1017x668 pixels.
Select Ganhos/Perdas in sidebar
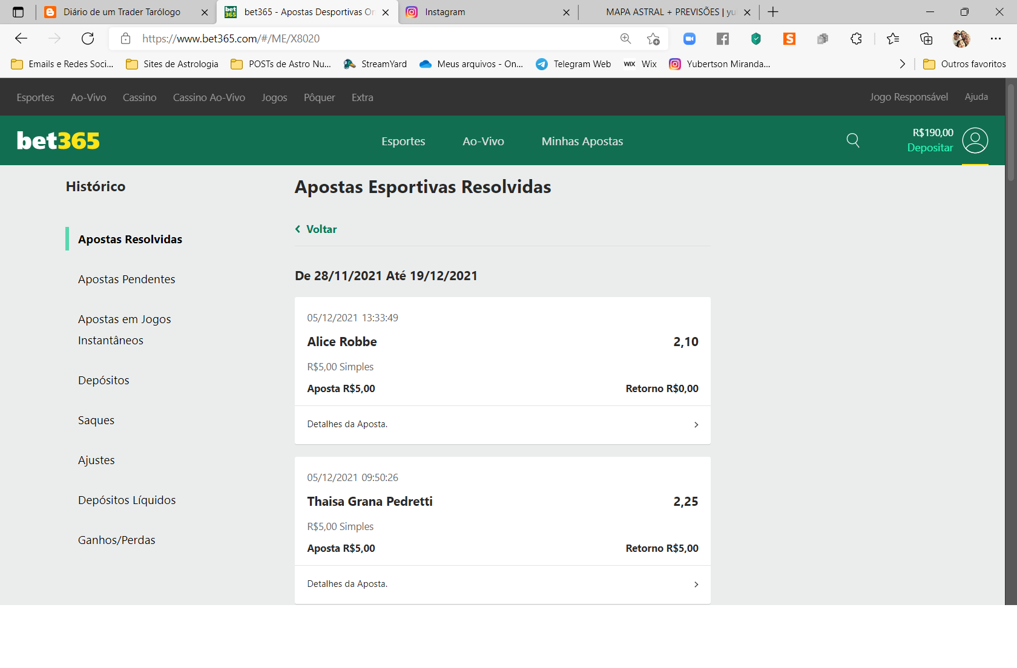(116, 540)
